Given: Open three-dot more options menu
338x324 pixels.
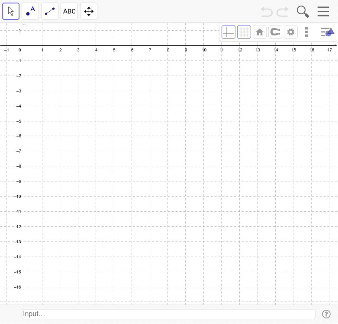Looking at the screenshot, I should point(306,32).
